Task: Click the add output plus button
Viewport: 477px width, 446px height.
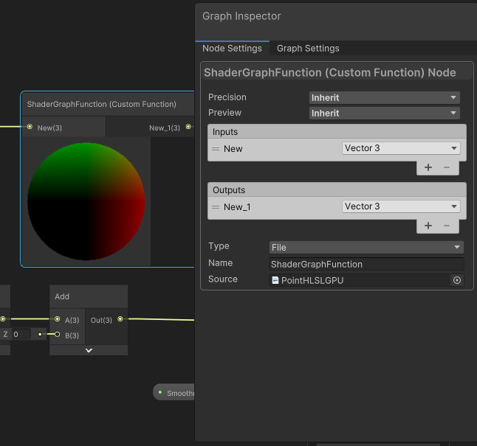Action: click(x=428, y=226)
